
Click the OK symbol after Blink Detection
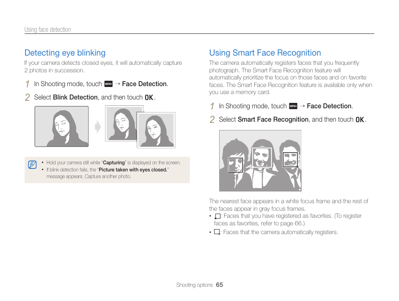(149, 97)
